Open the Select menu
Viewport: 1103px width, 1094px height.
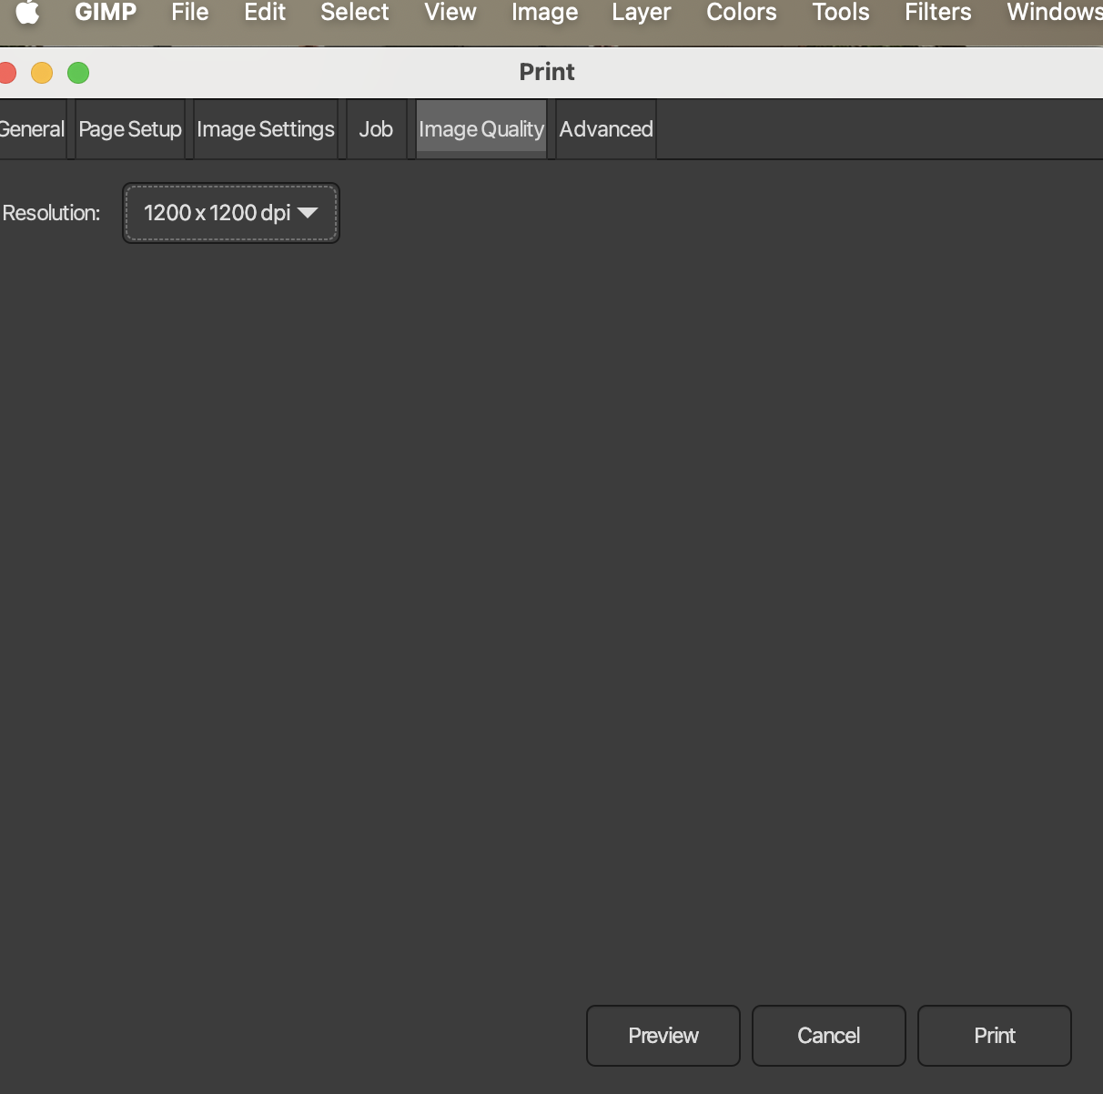[355, 13]
